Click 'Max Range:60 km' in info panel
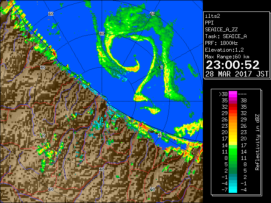Screen dimensions: 271x203 227,57
